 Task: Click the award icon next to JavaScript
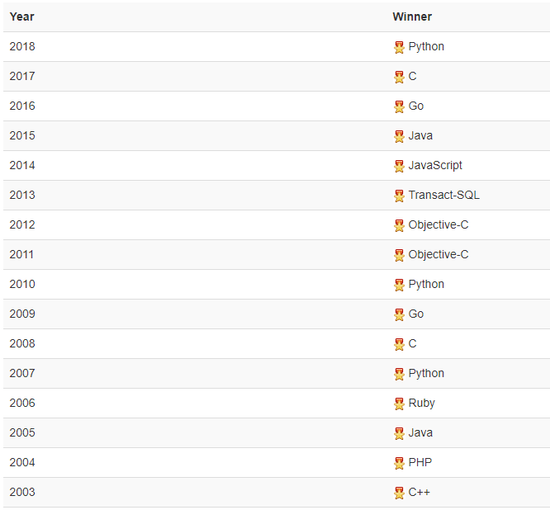399,166
